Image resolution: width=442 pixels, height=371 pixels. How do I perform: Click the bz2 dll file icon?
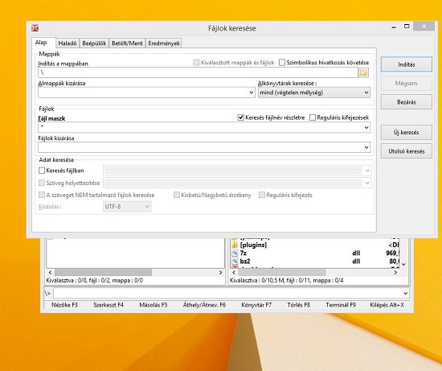[x=235, y=262]
